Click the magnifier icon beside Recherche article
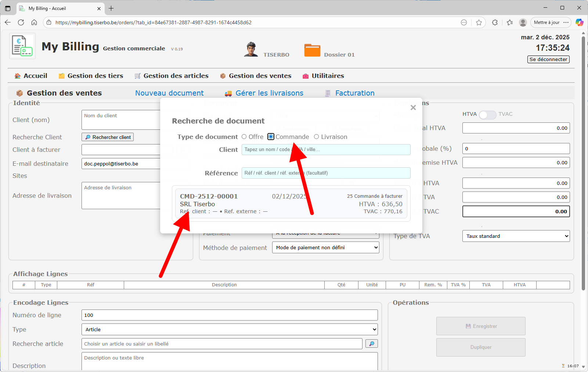Screen dimensions: 588x372 click(371, 344)
